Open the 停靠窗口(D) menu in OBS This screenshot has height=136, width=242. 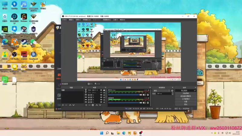(x=87, y=20)
